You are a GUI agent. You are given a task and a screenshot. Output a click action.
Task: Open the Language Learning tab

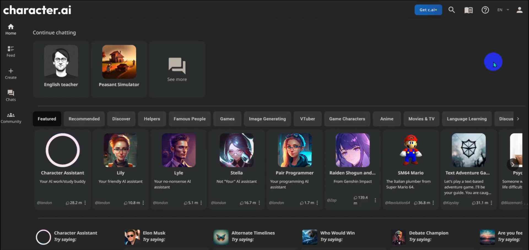click(467, 119)
